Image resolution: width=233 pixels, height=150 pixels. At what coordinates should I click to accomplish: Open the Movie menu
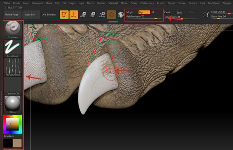pyautogui.click(x=124, y=3)
